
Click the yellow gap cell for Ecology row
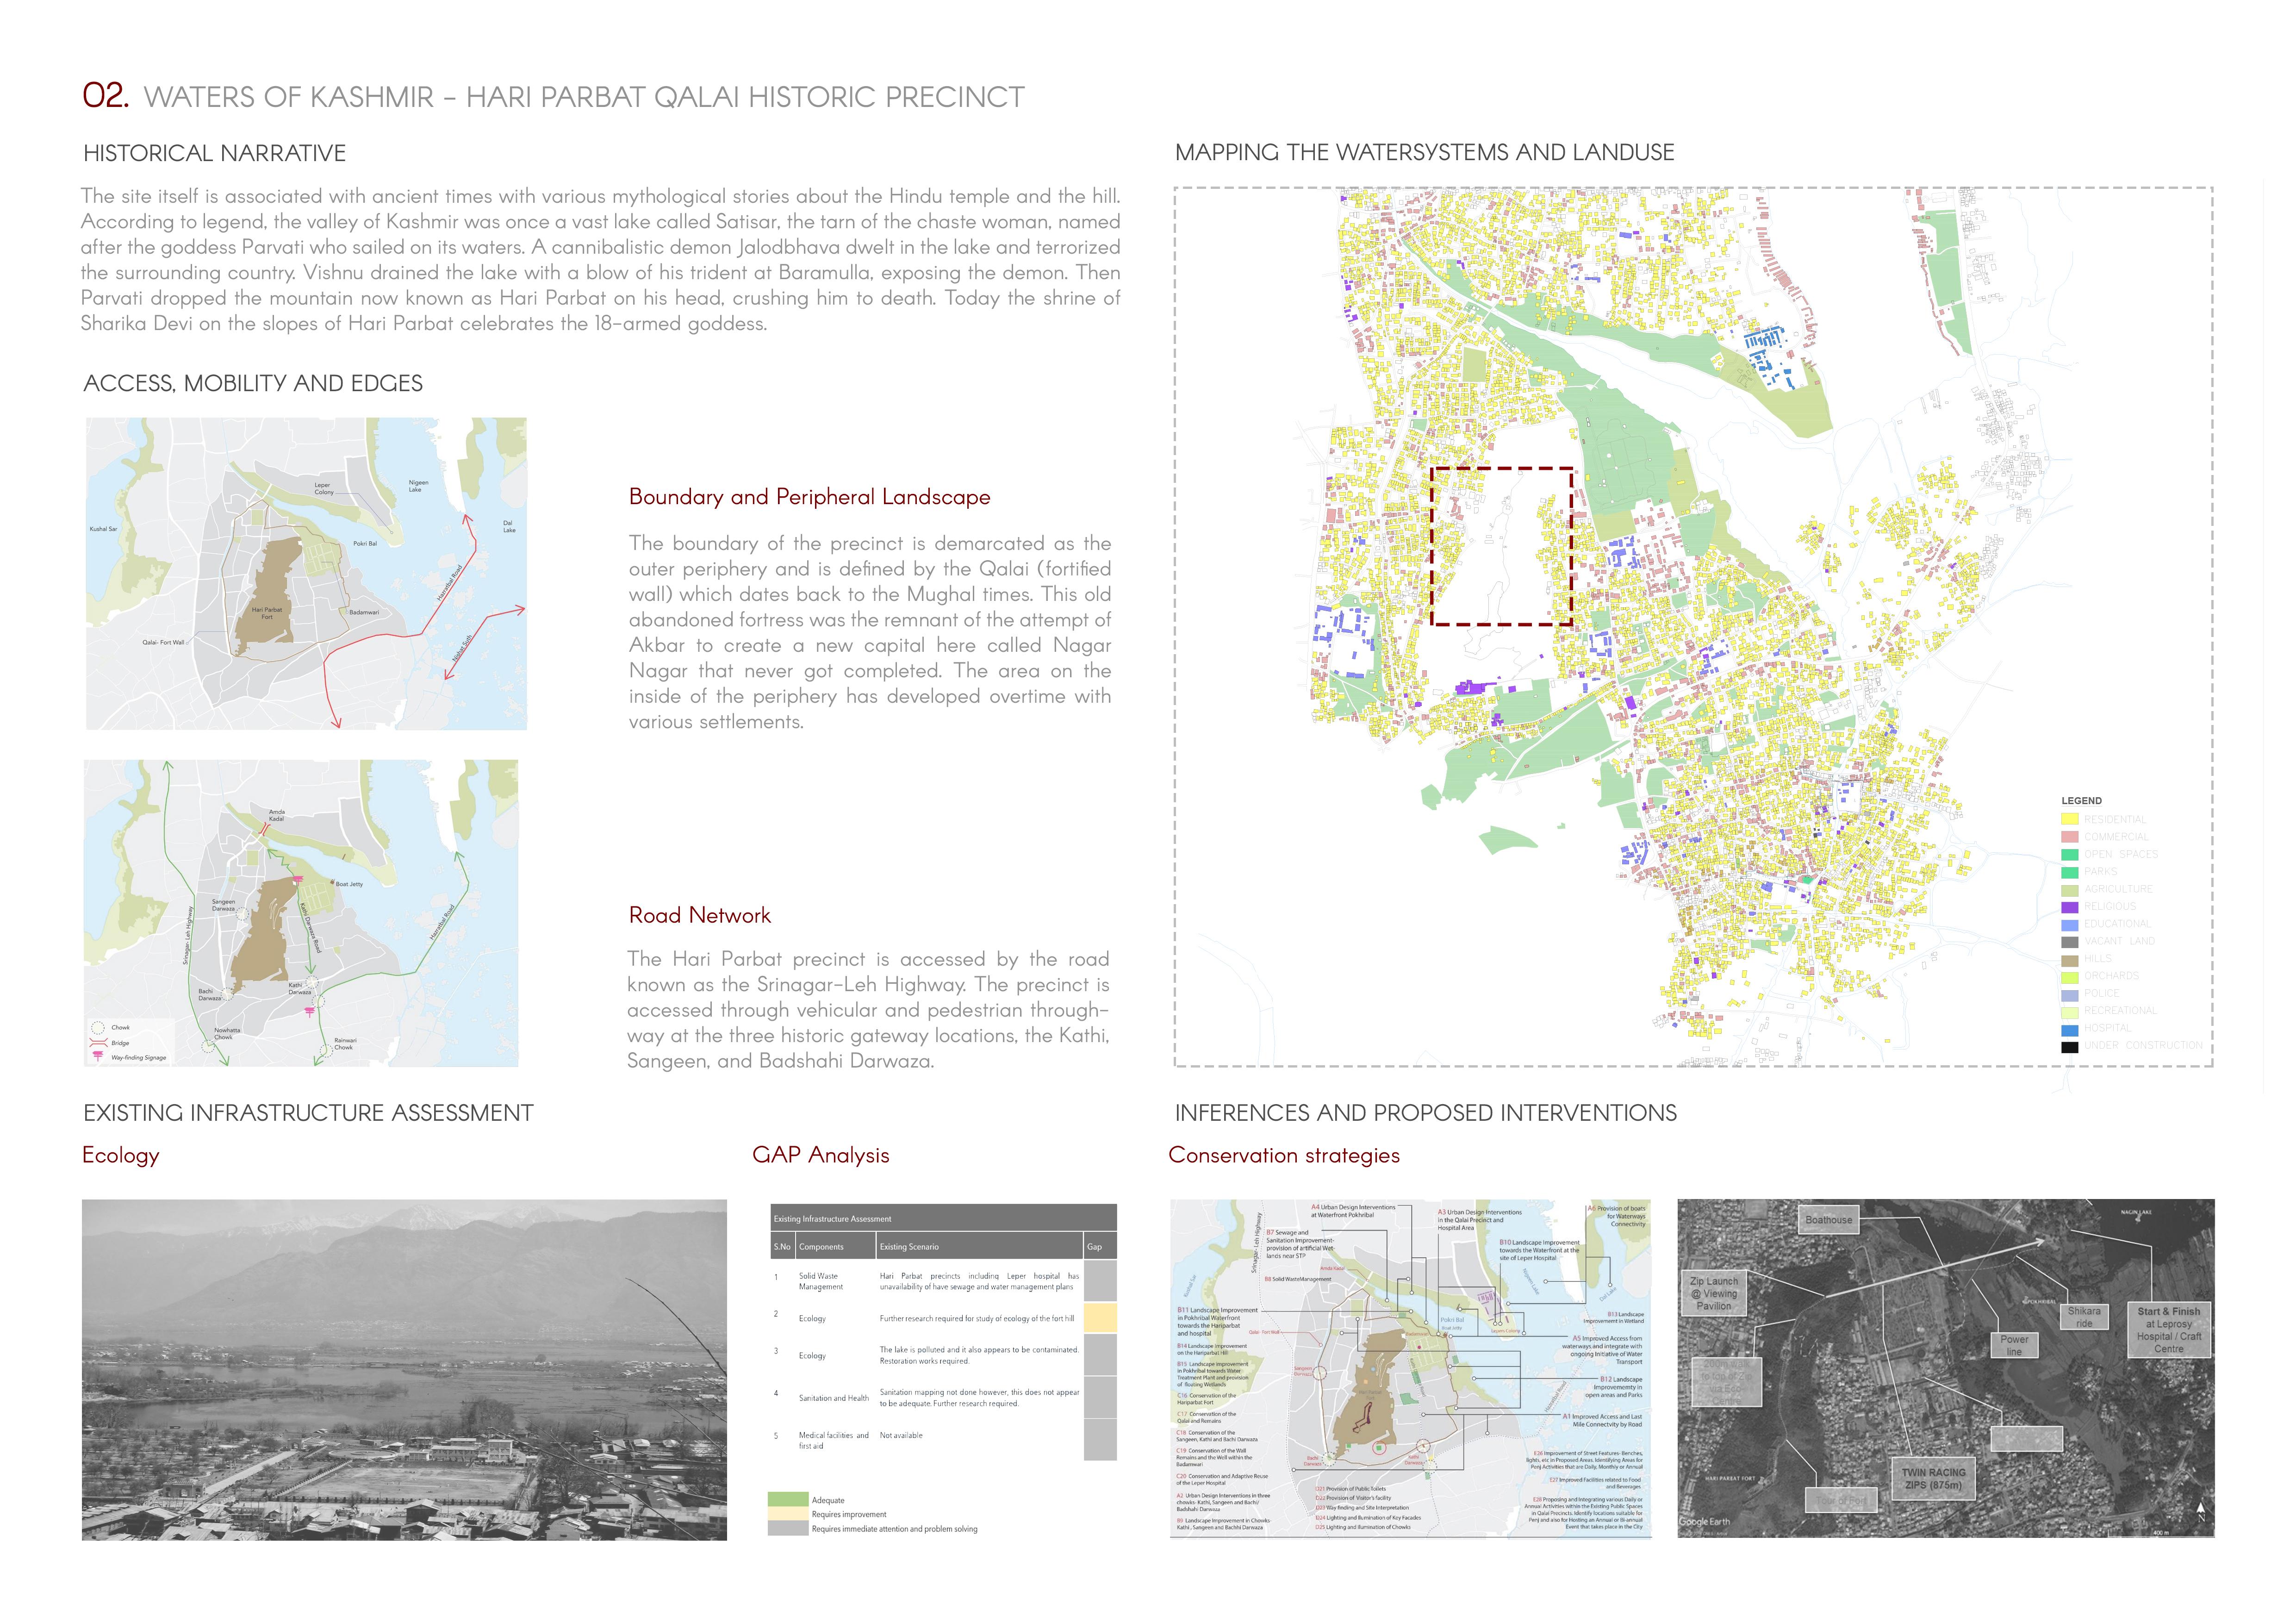coord(1100,1317)
